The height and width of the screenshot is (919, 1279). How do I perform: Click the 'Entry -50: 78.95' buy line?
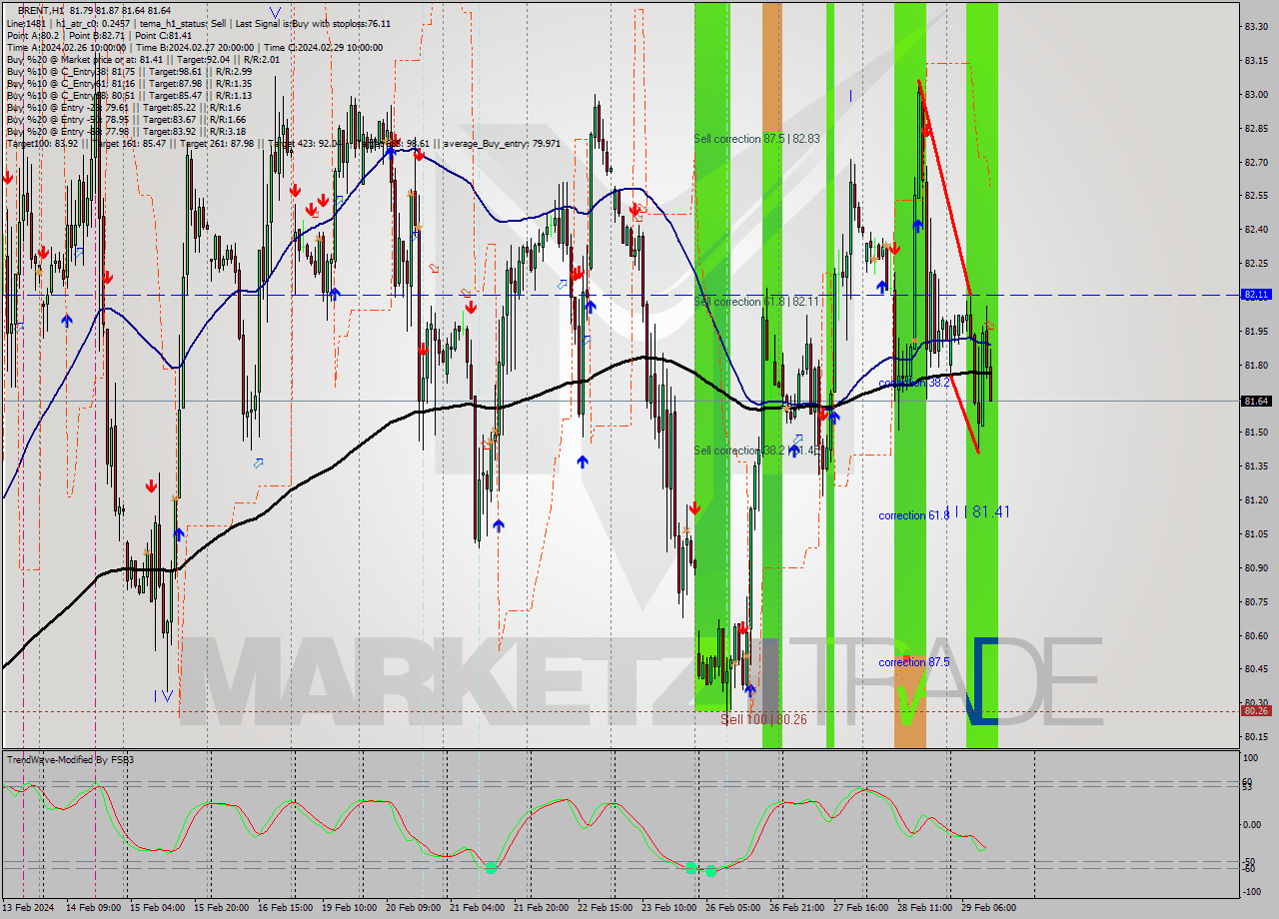[x=126, y=119]
